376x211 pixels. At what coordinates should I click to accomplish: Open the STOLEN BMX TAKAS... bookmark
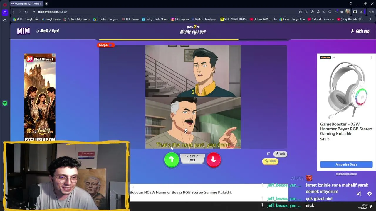click(234, 19)
